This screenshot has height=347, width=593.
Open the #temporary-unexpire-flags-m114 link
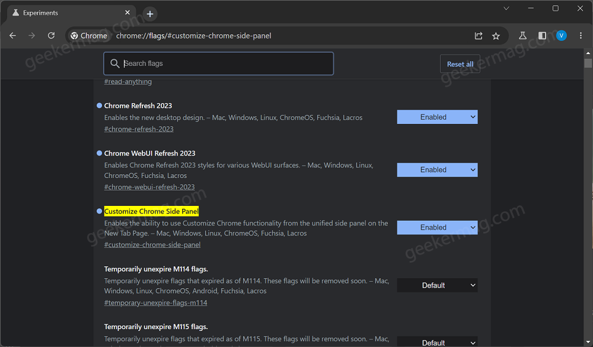tap(155, 303)
